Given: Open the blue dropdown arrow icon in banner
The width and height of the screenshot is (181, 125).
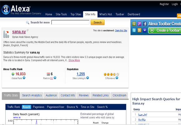Looking at the screenshot, I should coord(145,30).
